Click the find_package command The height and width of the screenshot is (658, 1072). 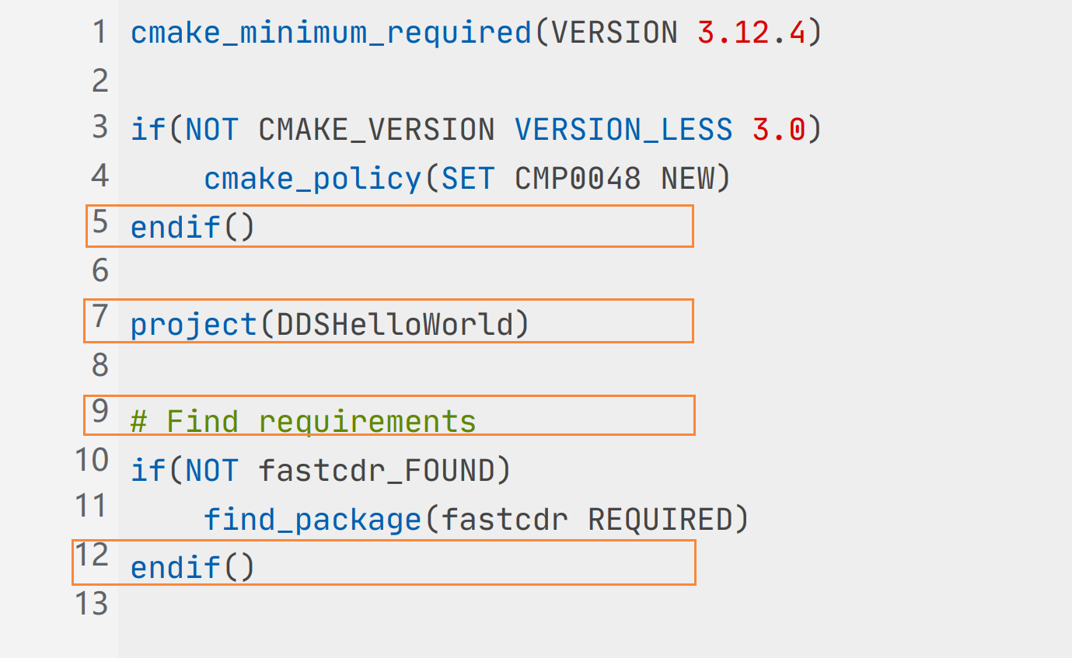pos(313,520)
